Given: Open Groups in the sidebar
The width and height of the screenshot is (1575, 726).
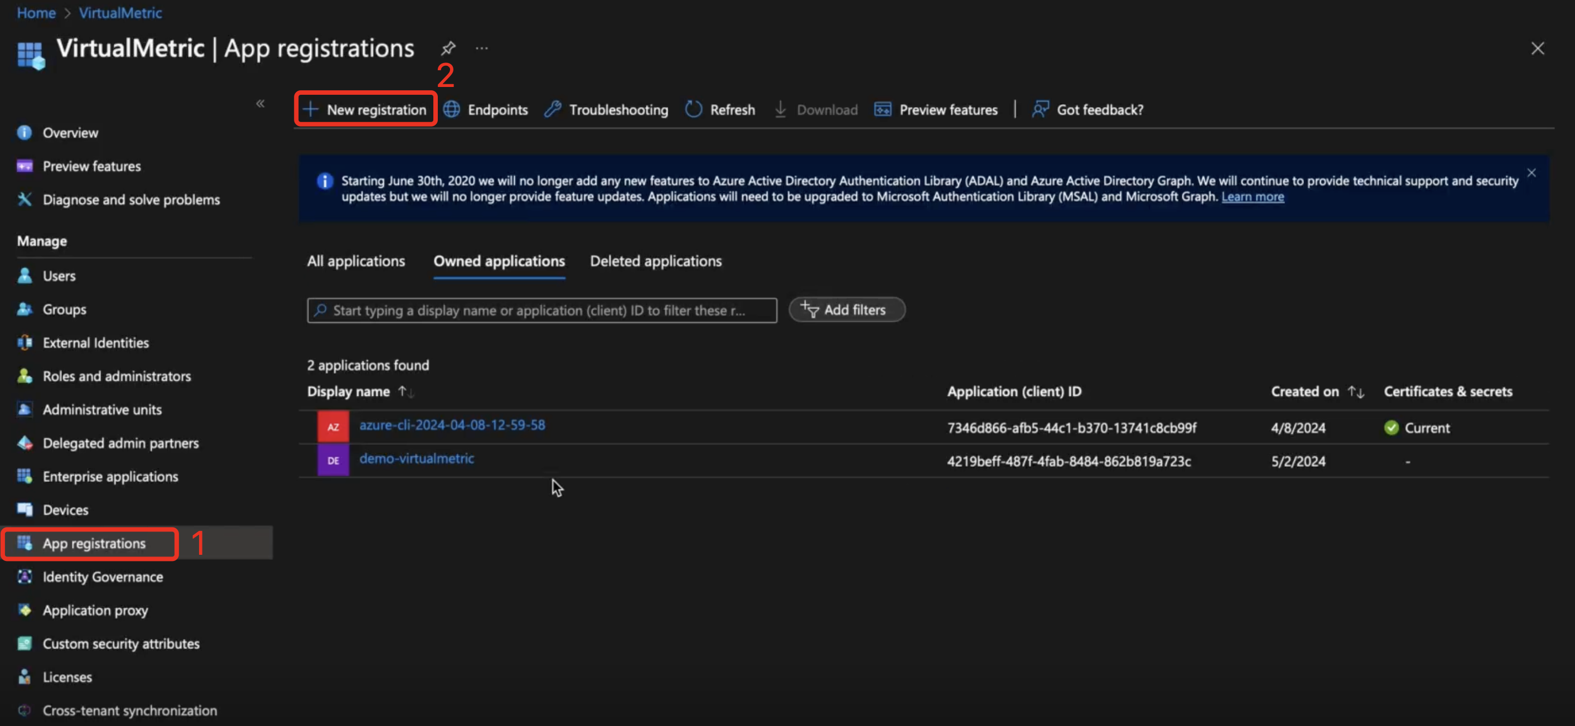Looking at the screenshot, I should (64, 309).
